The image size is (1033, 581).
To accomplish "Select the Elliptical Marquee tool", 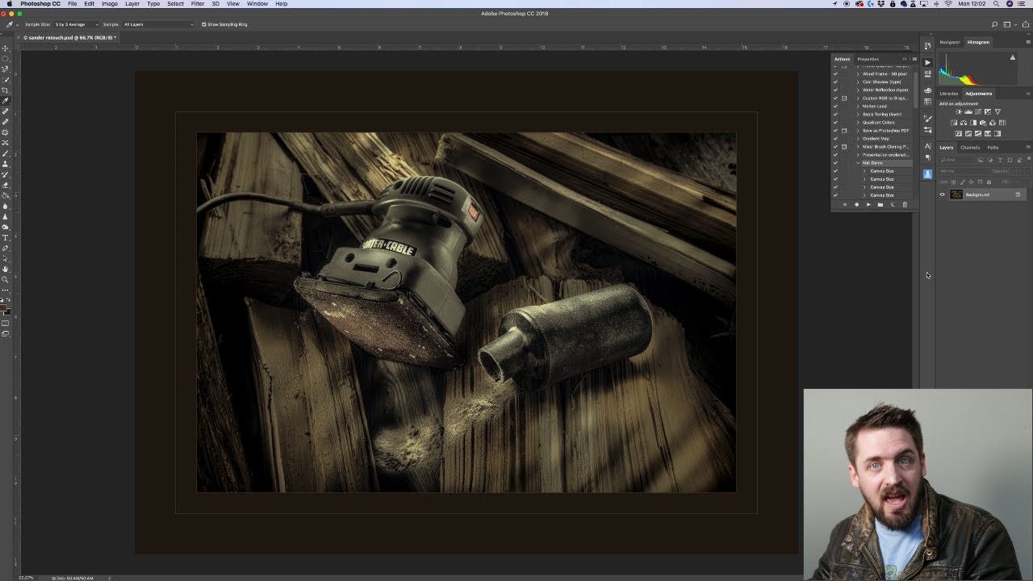I will [x=6, y=59].
